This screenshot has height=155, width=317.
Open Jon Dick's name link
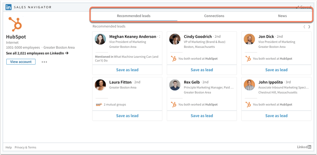(266, 36)
